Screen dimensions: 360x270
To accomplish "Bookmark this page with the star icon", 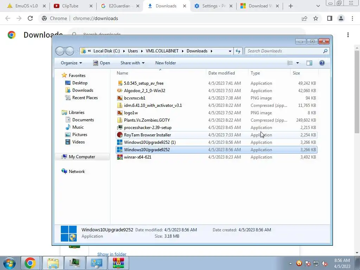I will tap(316, 18).
